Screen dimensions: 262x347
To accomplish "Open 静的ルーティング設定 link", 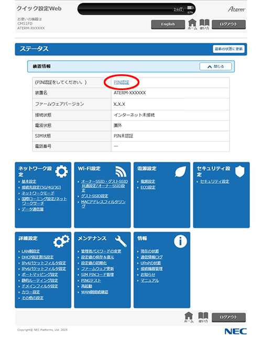I will 40,281.
